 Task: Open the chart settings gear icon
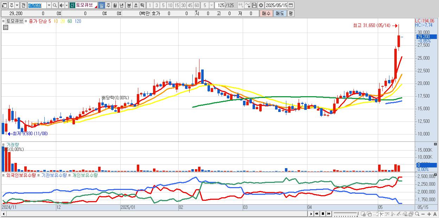[x=261, y=5]
